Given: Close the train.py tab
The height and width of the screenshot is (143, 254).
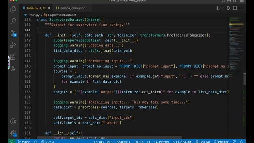Looking at the screenshot, I should point(49,8).
